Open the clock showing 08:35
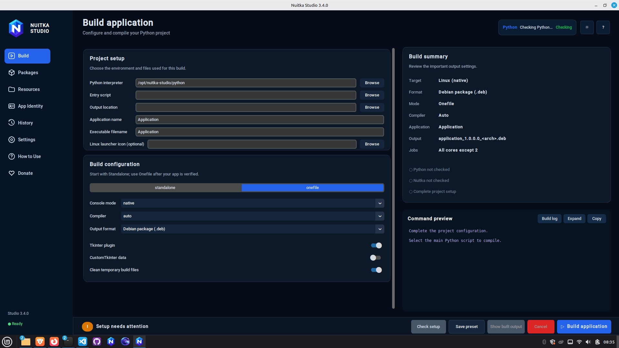 tap(609, 342)
